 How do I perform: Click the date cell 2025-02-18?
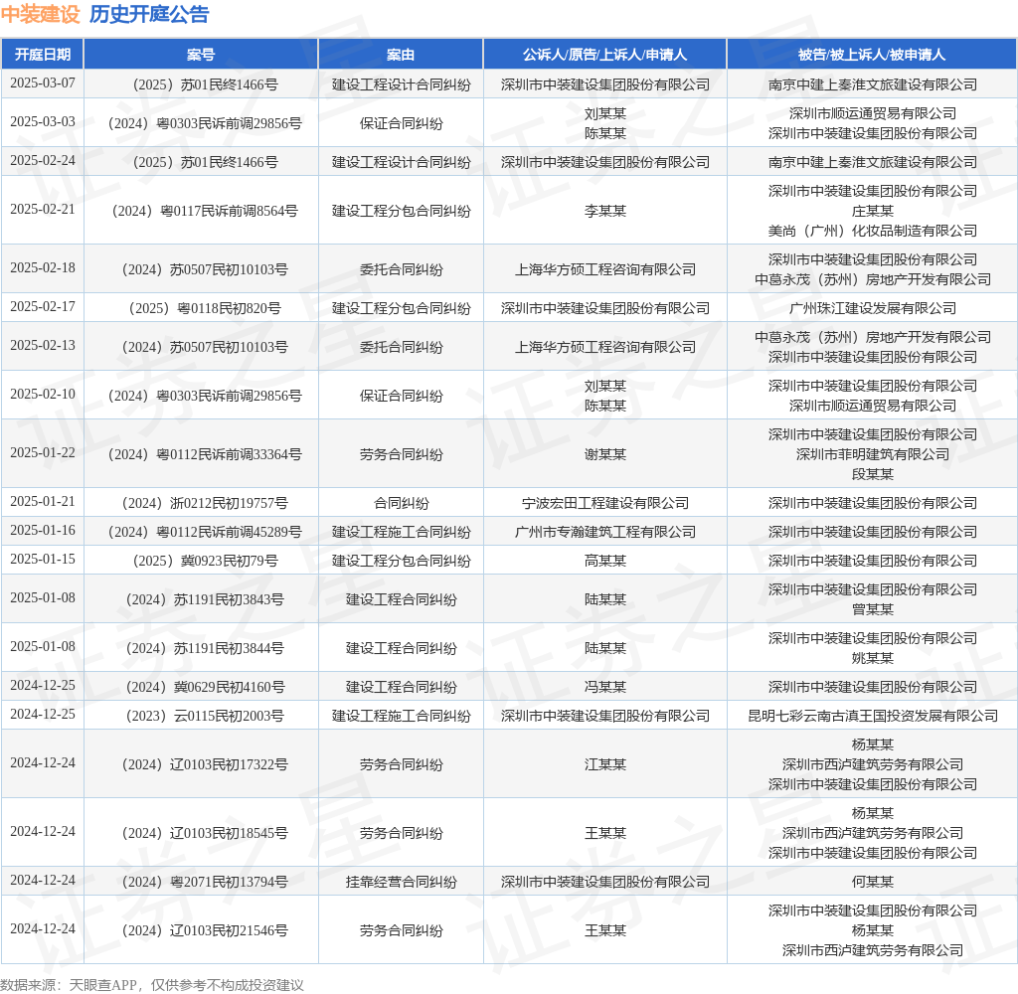tap(42, 267)
